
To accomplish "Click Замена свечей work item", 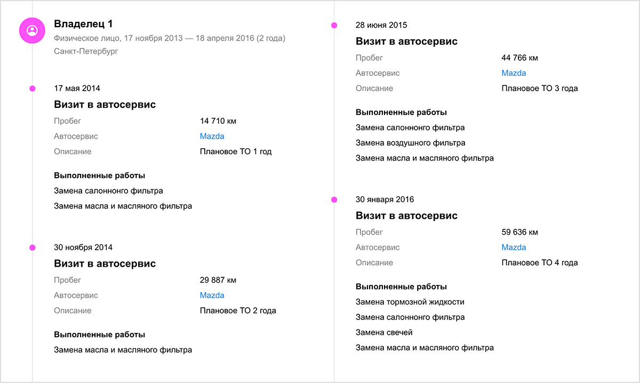I will point(384,332).
